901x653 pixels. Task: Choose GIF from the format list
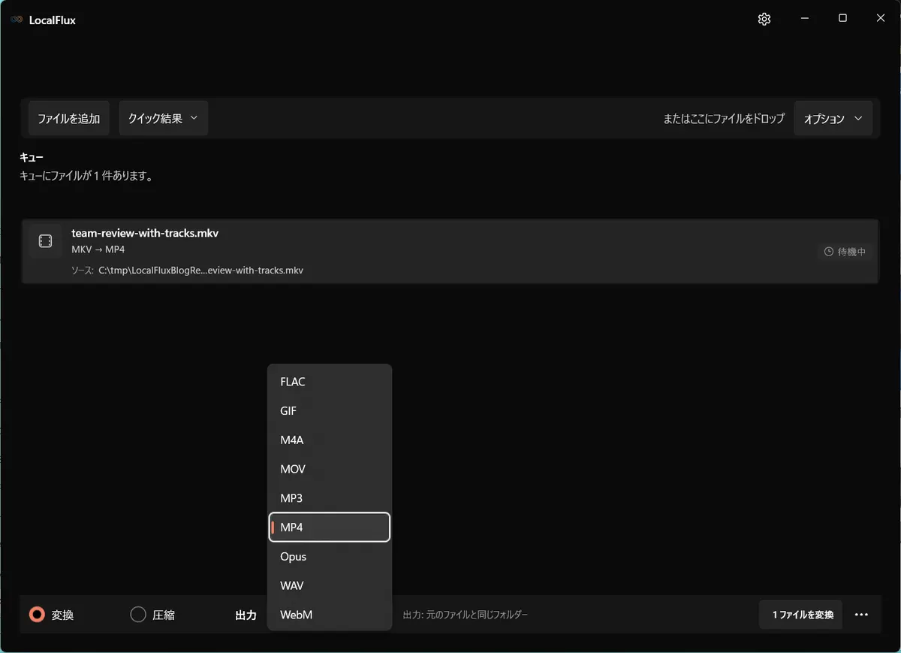(x=330, y=411)
